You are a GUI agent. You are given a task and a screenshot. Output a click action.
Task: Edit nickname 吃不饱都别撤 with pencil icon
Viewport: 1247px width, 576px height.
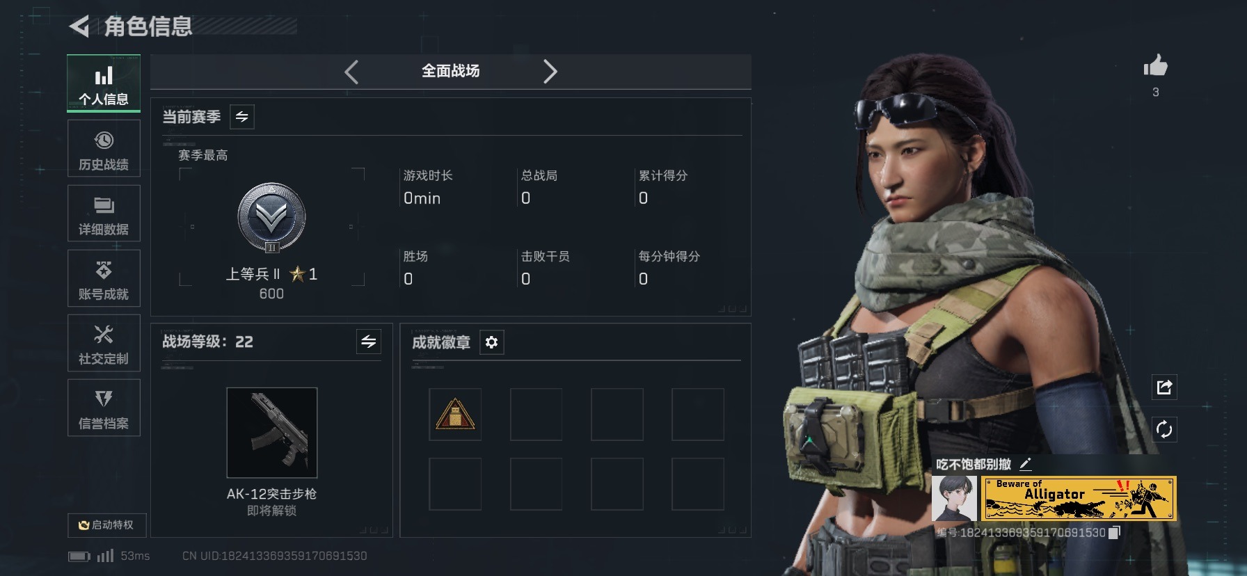click(1025, 464)
